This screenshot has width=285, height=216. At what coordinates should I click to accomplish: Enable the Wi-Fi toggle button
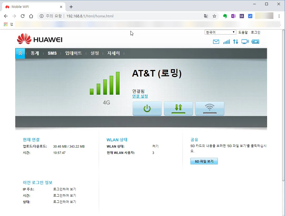(210, 108)
